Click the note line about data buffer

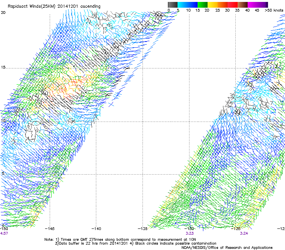point(136,243)
